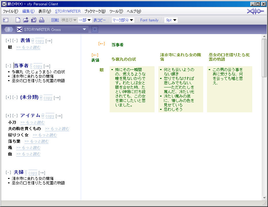Open the 横並び dropdown

pyautogui.click(x=69, y=20)
